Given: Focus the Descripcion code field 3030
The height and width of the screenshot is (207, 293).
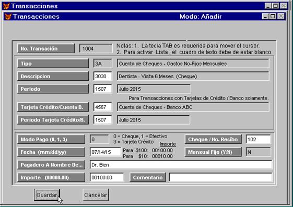Looking at the screenshot, I should (103, 76).
